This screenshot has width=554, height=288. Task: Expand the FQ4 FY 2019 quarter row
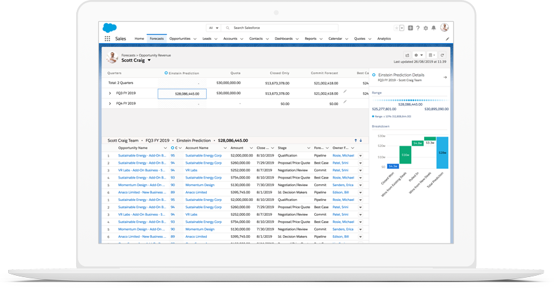point(110,104)
